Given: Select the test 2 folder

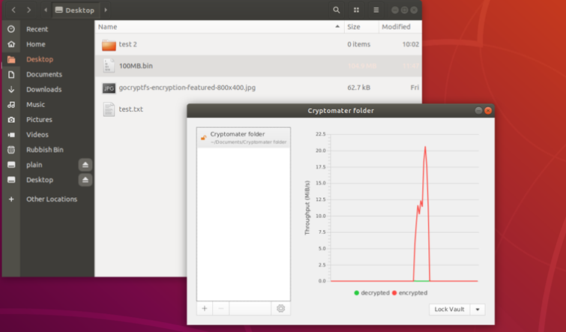Looking at the screenshot, I should (258, 44).
